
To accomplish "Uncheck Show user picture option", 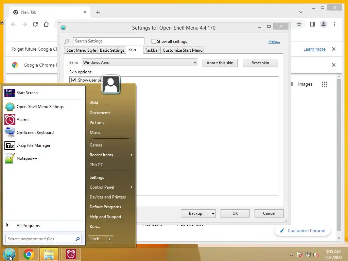I will coord(74,80).
